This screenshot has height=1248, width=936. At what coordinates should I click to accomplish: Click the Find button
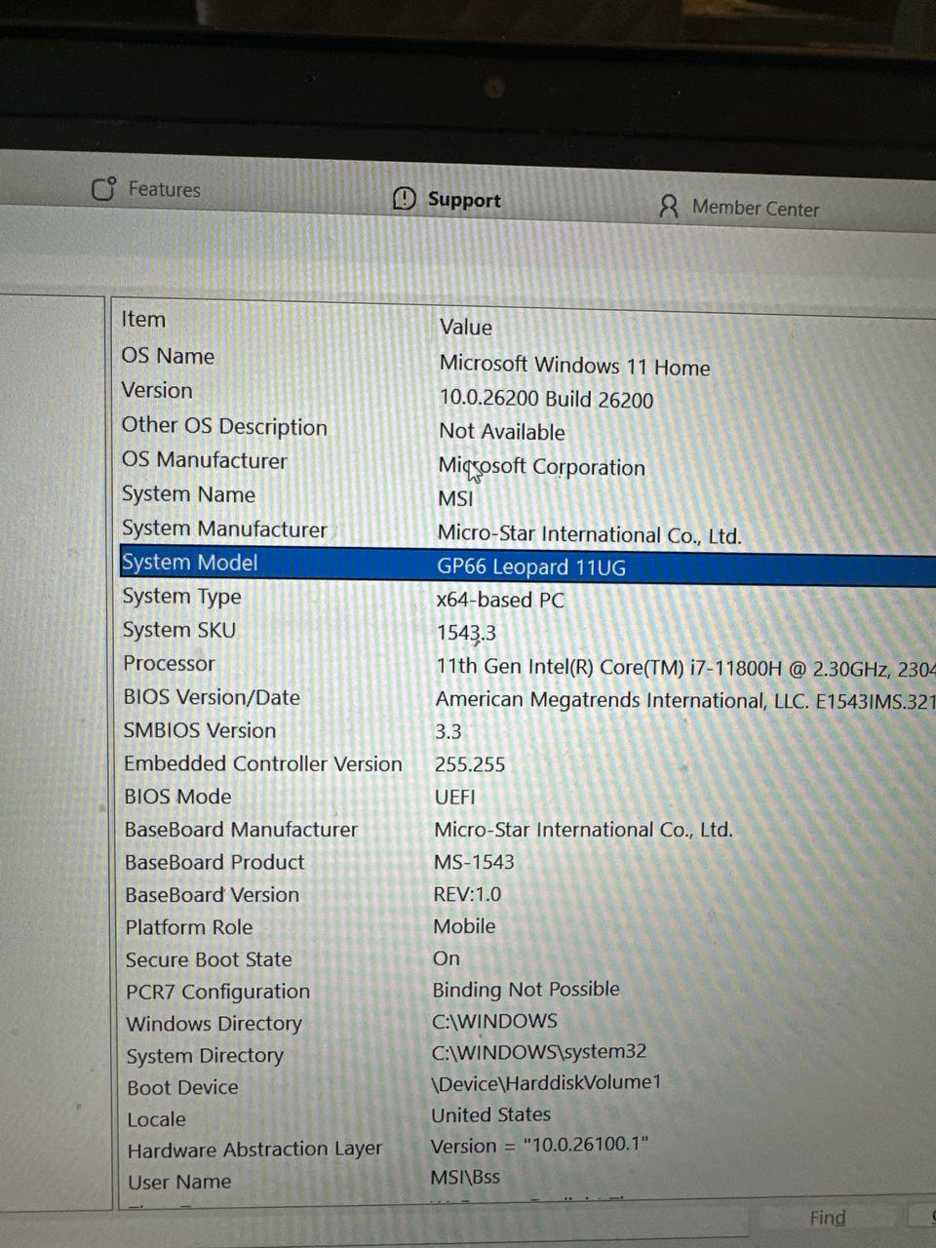tap(828, 1218)
